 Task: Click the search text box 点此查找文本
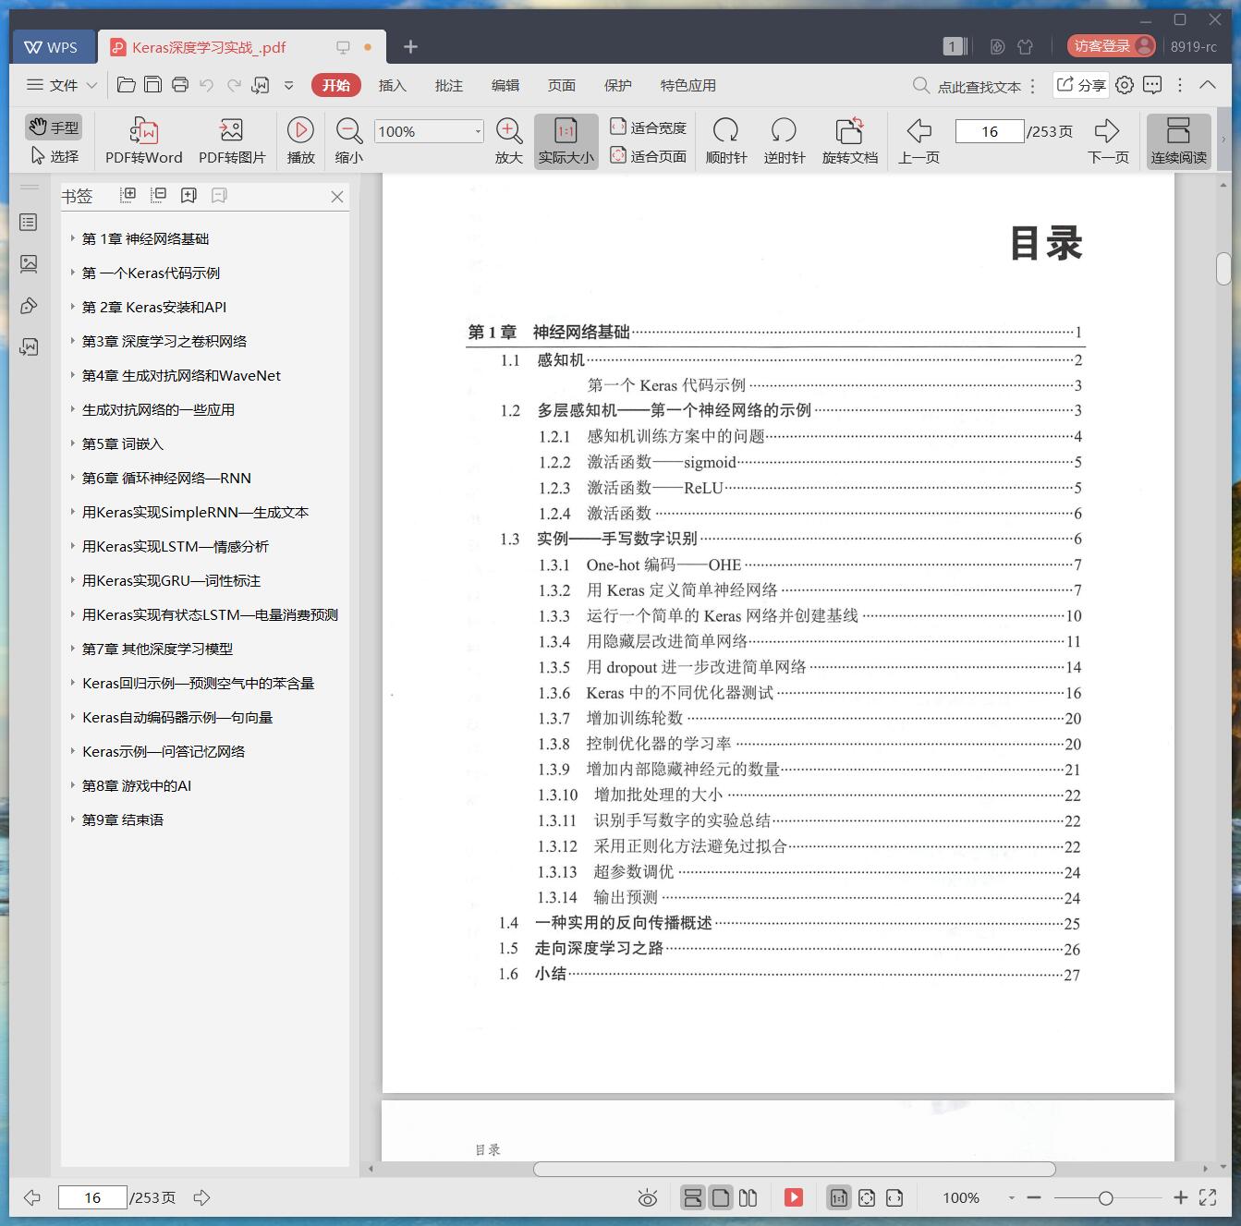979,86
